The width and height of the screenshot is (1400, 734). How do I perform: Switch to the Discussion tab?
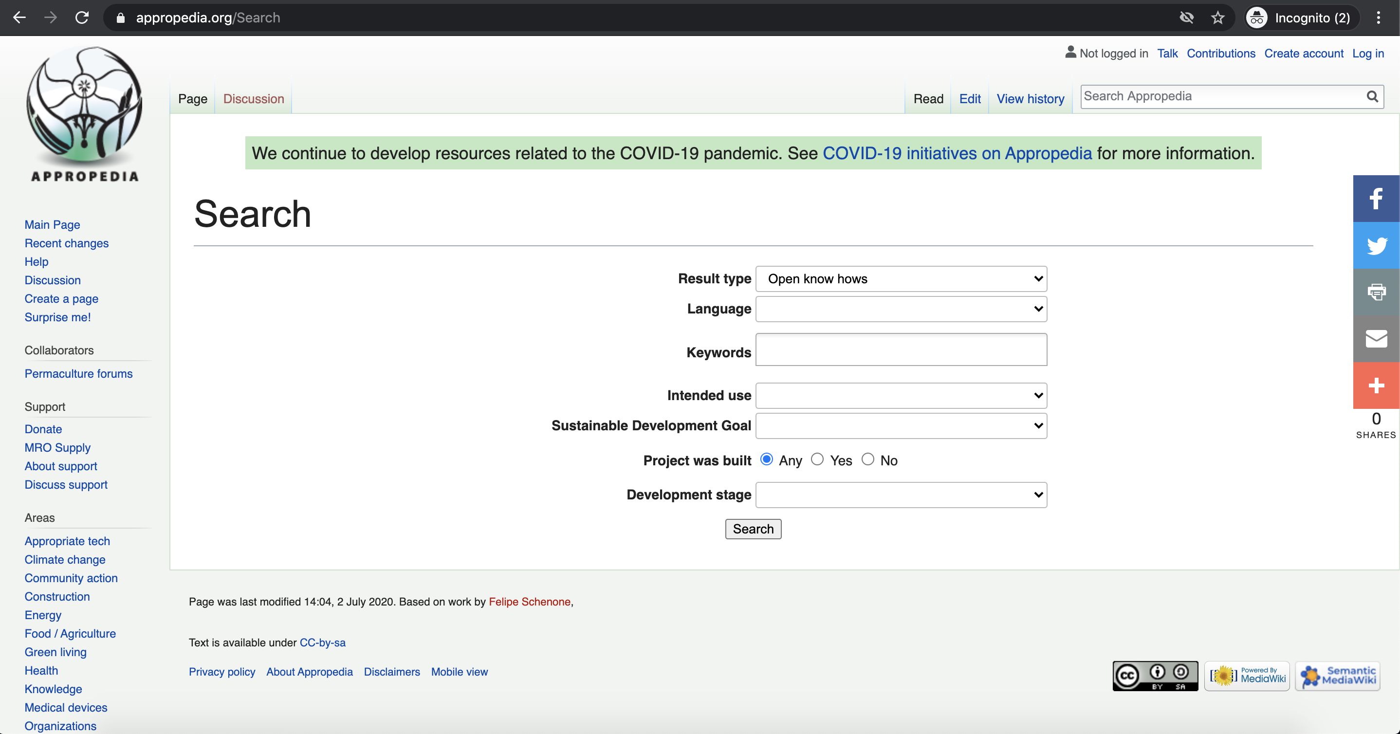(x=253, y=99)
